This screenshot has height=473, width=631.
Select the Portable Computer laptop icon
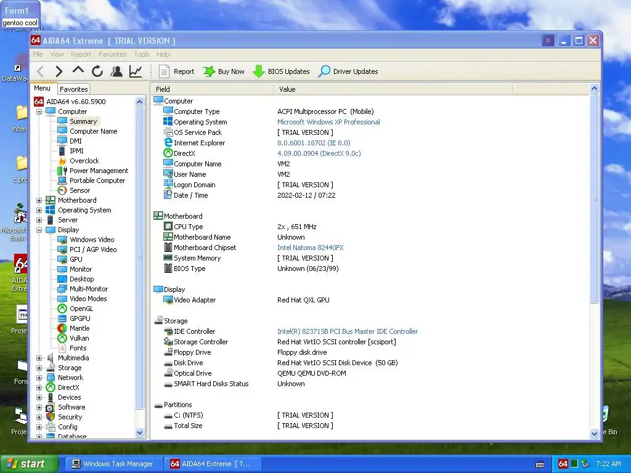pyautogui.click(x=62, y=180)
